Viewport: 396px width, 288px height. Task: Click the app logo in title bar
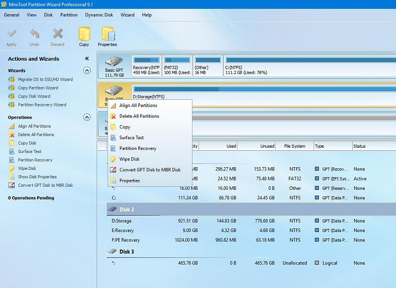[4, 4]
